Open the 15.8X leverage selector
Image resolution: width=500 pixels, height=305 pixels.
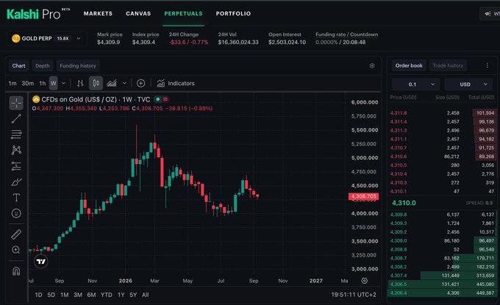click(x=63, y=38)
